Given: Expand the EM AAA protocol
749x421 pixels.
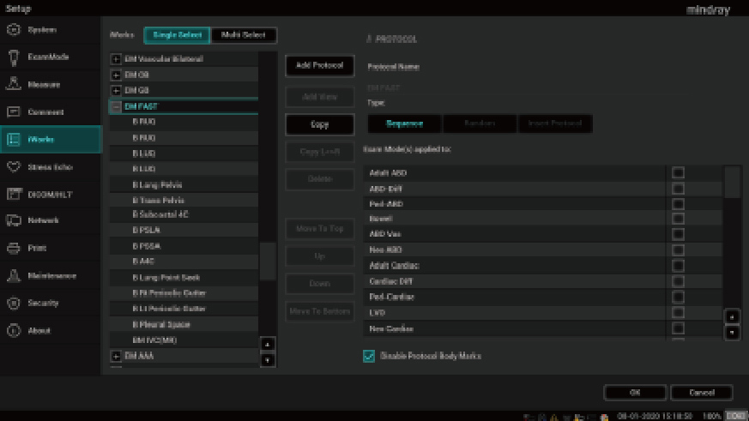Looking at the screenshot, I should [x=117, y=356].
